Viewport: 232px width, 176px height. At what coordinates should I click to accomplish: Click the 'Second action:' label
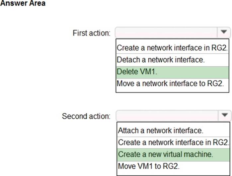pyautogui.click(x=86, y=116)
